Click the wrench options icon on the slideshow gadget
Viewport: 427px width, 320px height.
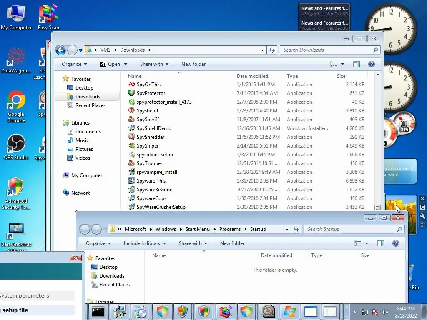(x=422, y=216)
